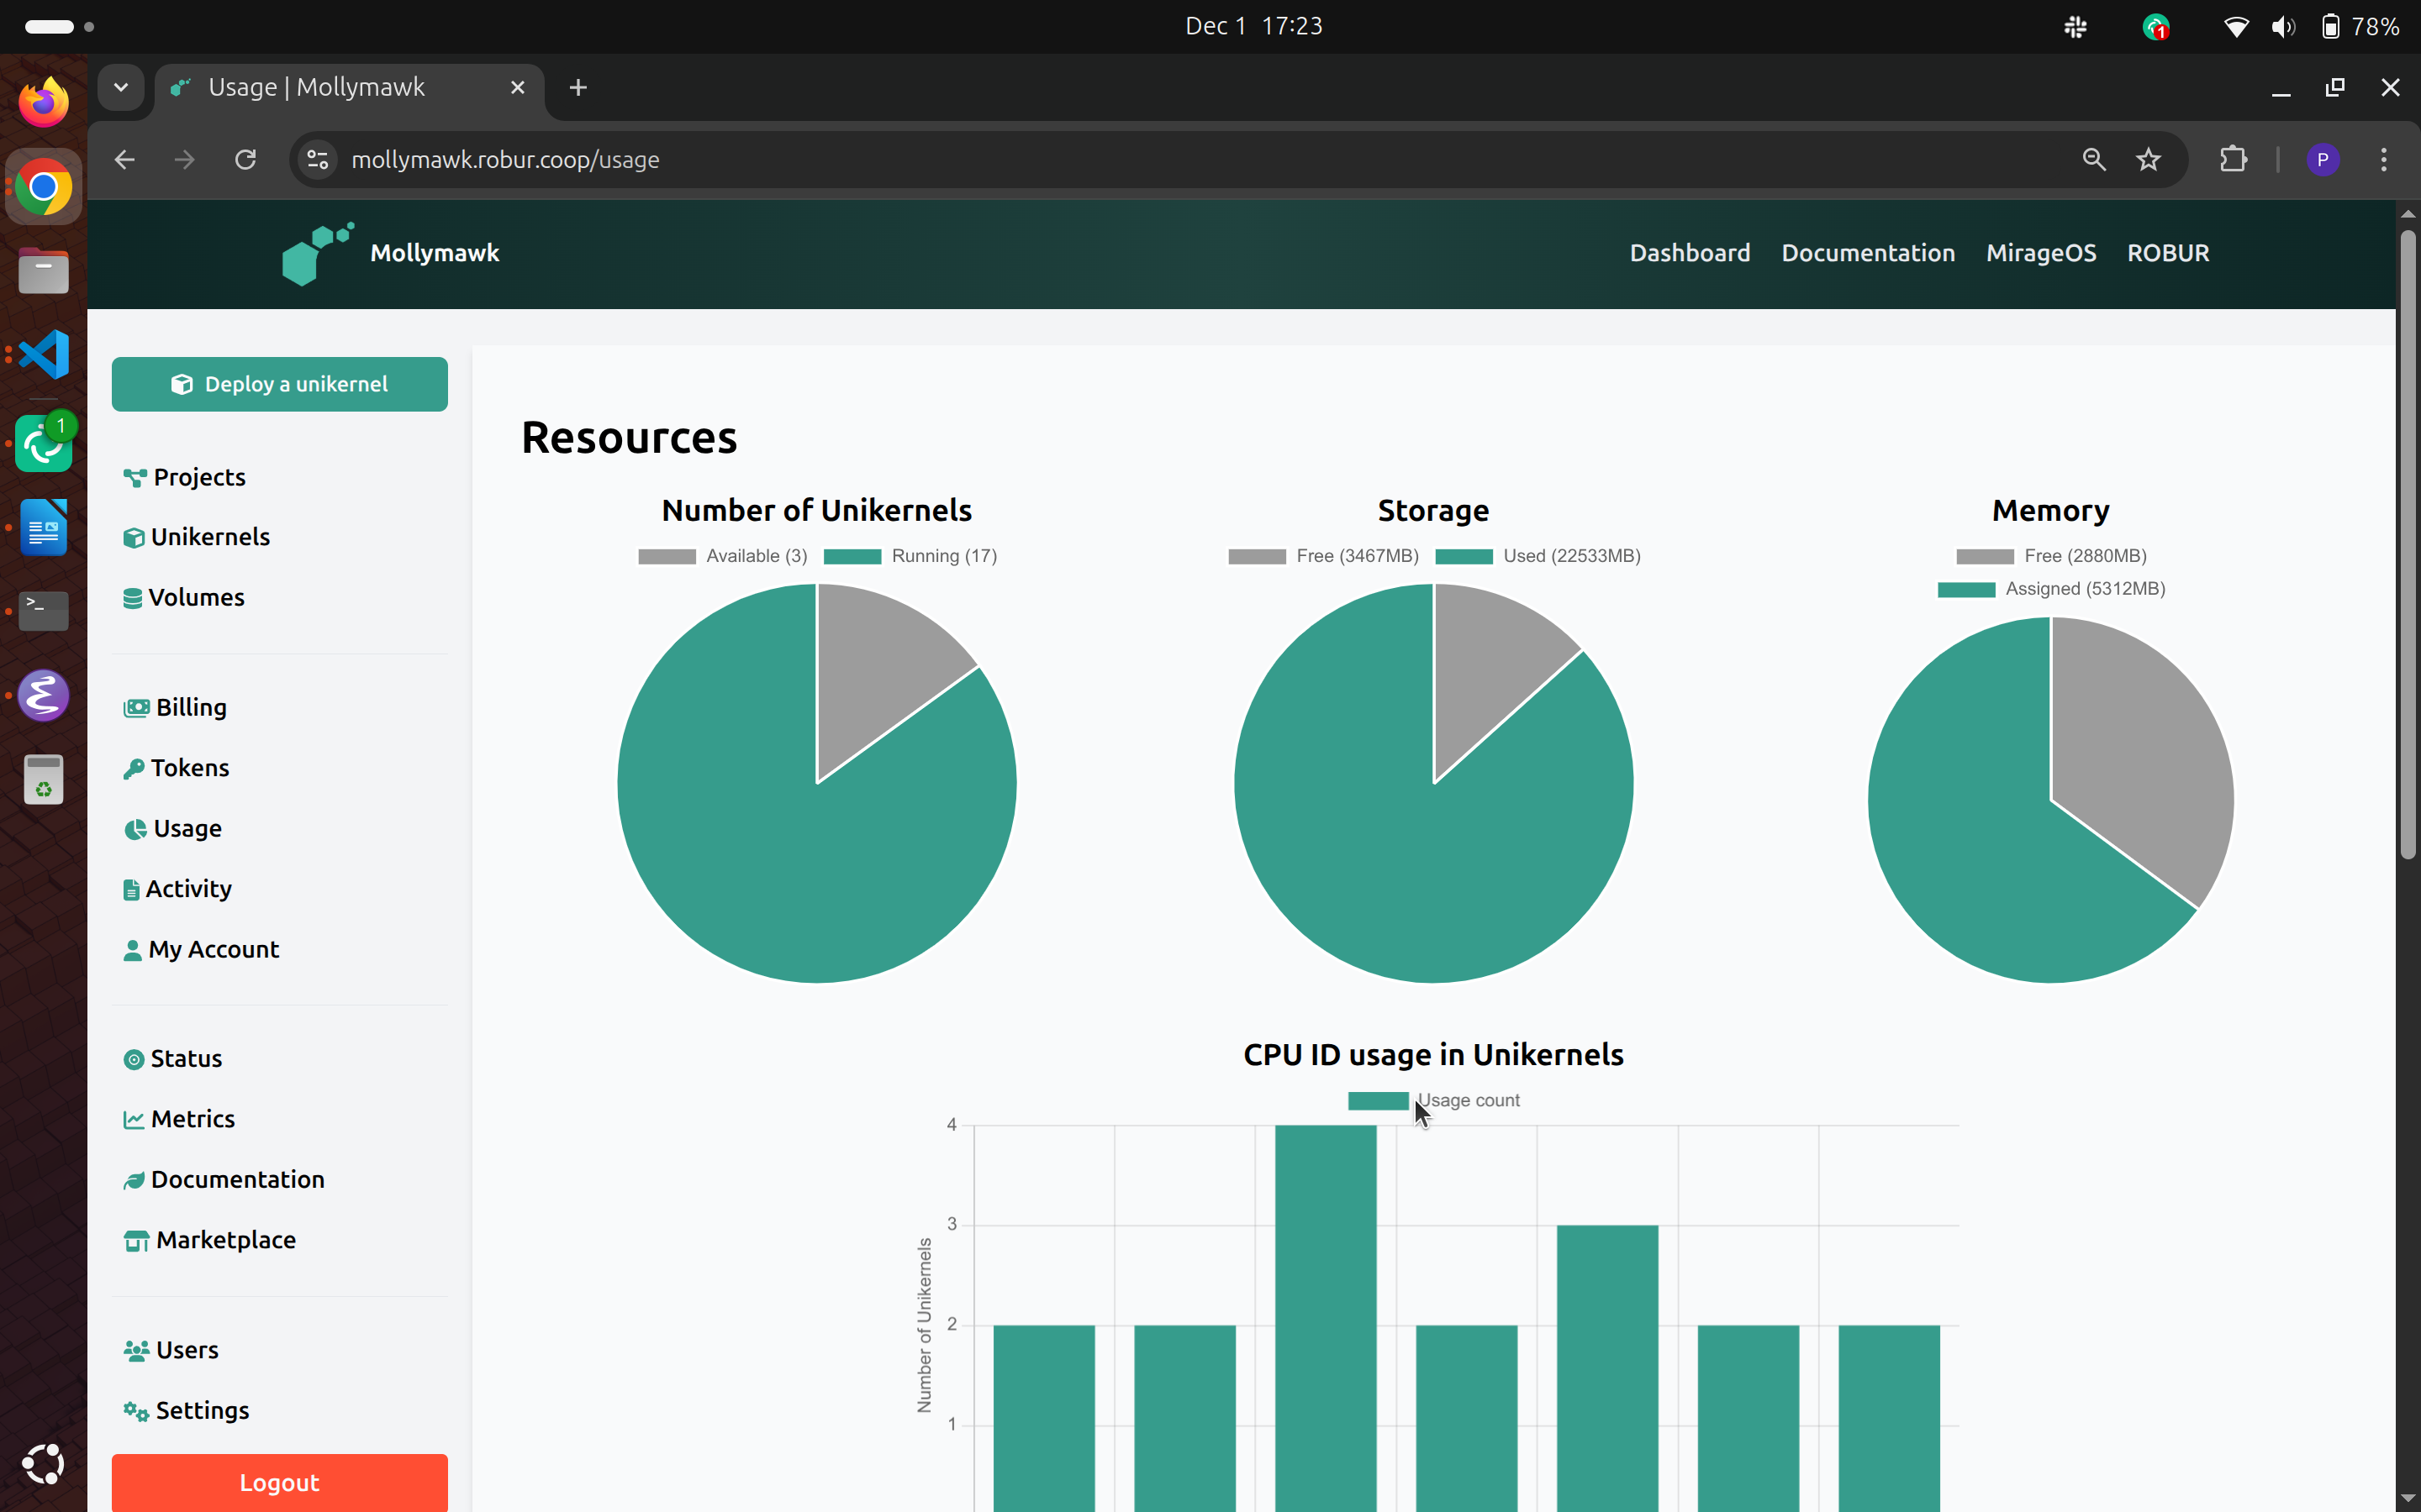Select the Volumes sidebar icon

pos(135,597)
